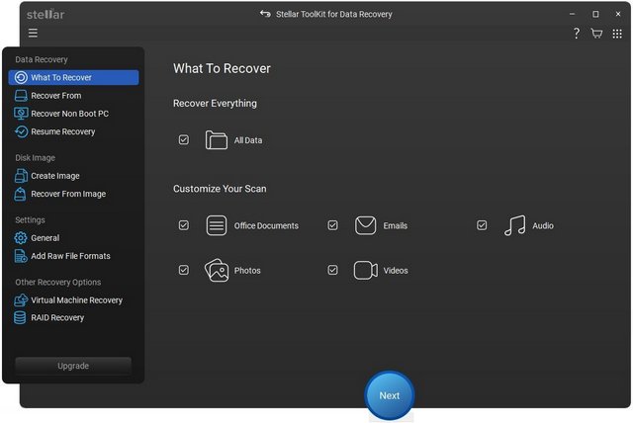
Task: Click the Emails label
Action: point(396,225)
